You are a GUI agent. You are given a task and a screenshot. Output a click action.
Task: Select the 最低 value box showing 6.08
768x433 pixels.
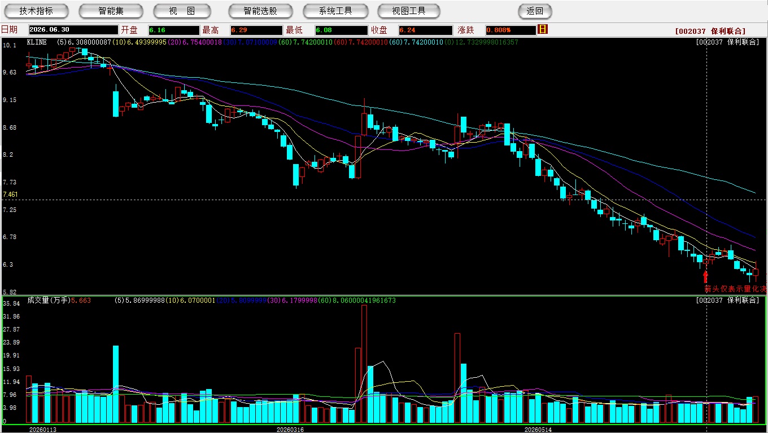[x=342, y=30]
